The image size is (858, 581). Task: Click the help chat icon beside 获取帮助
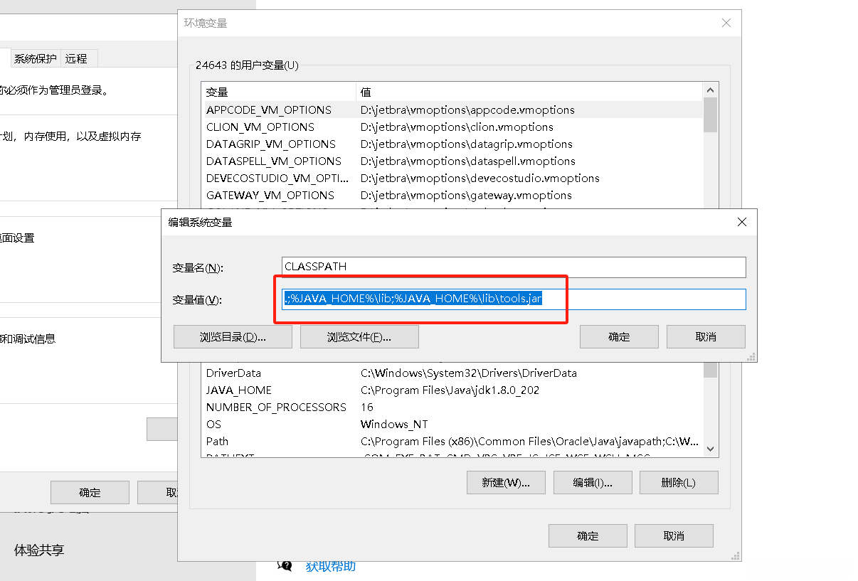click(285, 566)
